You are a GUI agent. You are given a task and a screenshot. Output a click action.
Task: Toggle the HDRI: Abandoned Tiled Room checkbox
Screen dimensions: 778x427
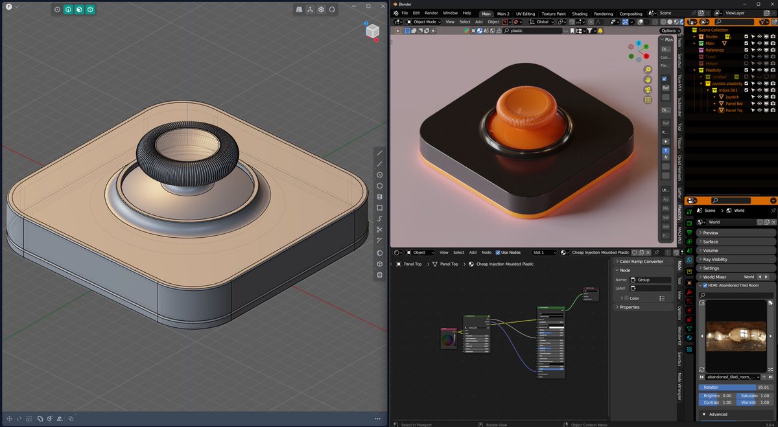coord(705,285)
